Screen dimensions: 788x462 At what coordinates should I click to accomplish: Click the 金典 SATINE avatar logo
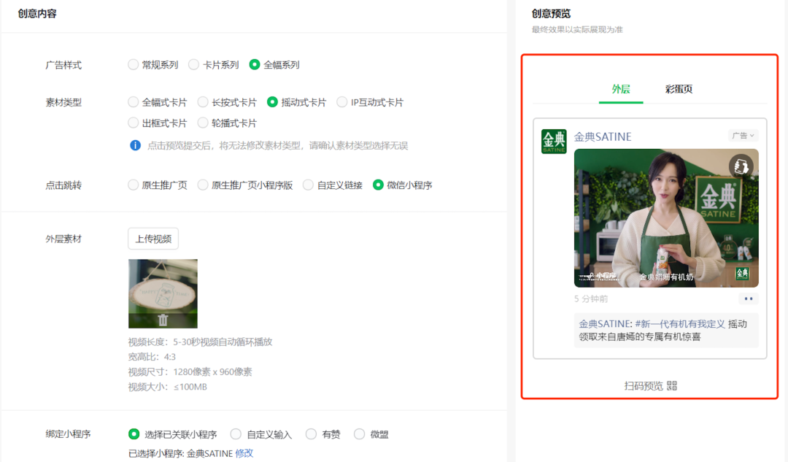tap(554, 142)
